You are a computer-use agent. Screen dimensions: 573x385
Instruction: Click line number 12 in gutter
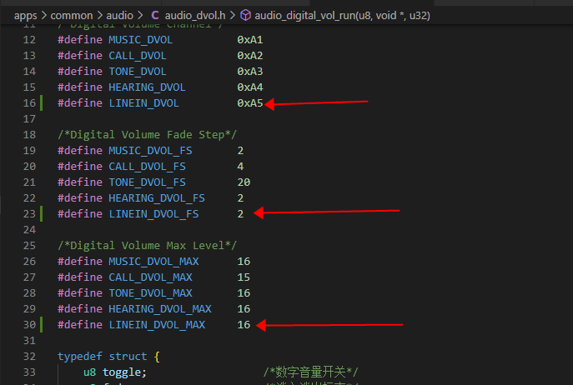[x=29, y=39]
